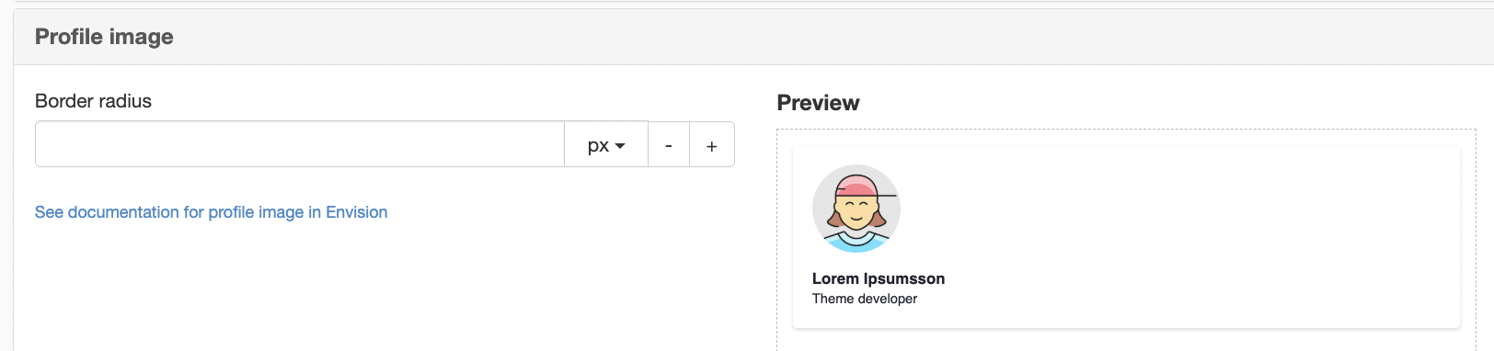Viewport: 1494px width, 351px height.
Task: Click the avatar's pink cap
Action: 856,184
